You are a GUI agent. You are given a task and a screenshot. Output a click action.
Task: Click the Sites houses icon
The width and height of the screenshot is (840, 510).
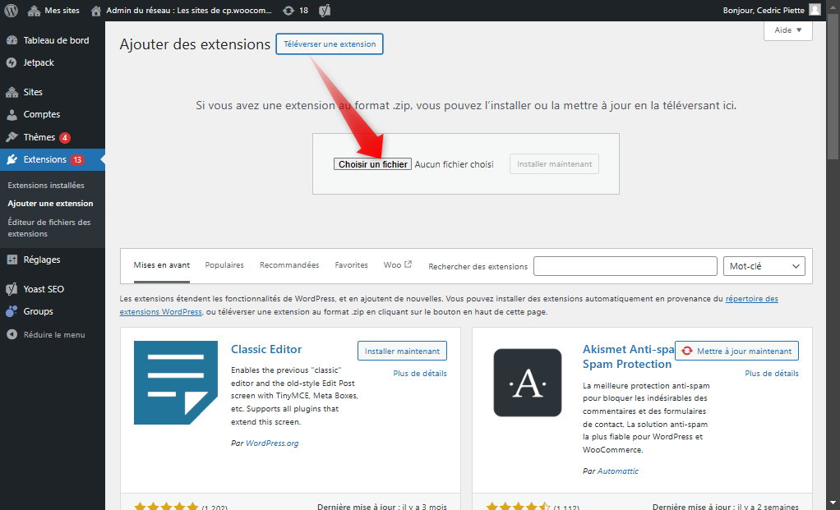click(x=12, y=92)
